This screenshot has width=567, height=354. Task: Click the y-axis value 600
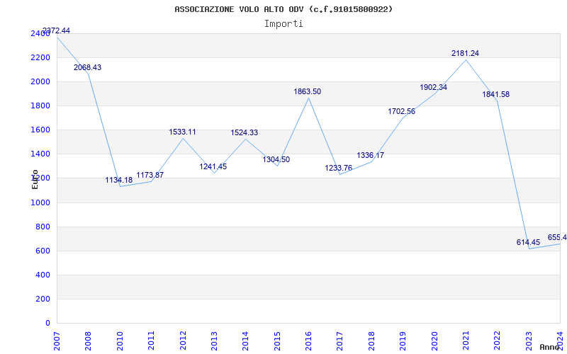[x=43, y=251]
